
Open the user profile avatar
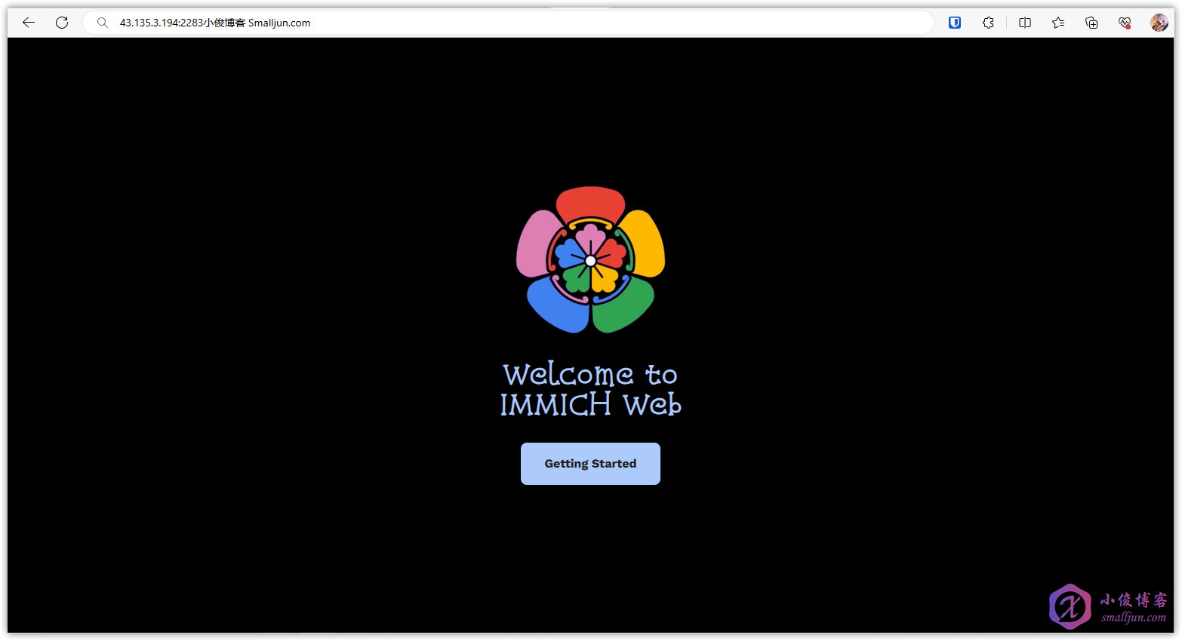[1159, 23]
